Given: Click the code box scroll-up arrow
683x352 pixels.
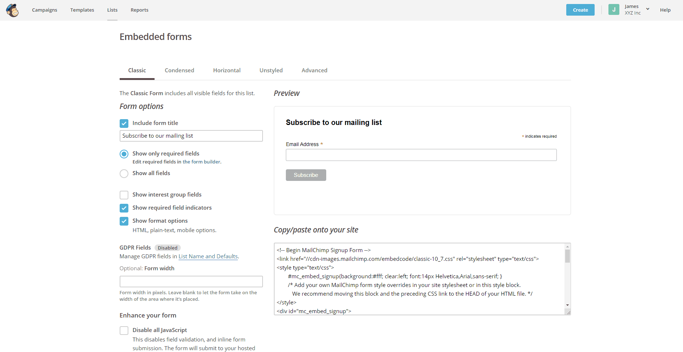Looking at the screenshot, I should pyautogui.click(x=567, y=247).
